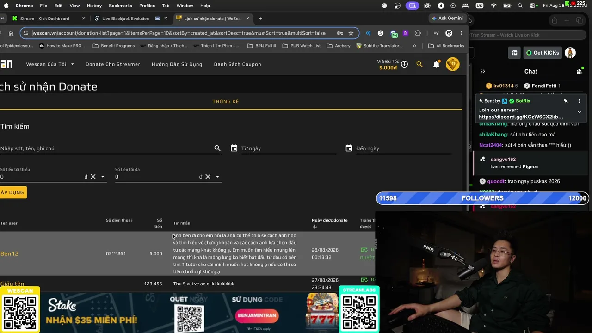Viewport: 592px width, 333px height.
Task: Open the gold diamond profile avatar
Action: (452, 64)
